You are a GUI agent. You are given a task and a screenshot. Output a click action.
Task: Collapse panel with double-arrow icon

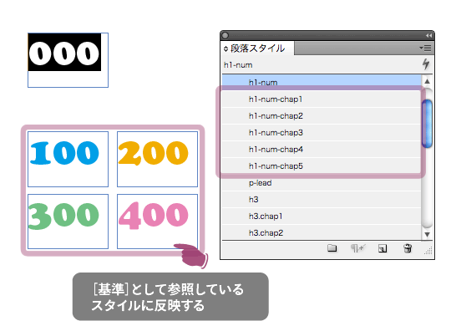click(x=428, y=35)
